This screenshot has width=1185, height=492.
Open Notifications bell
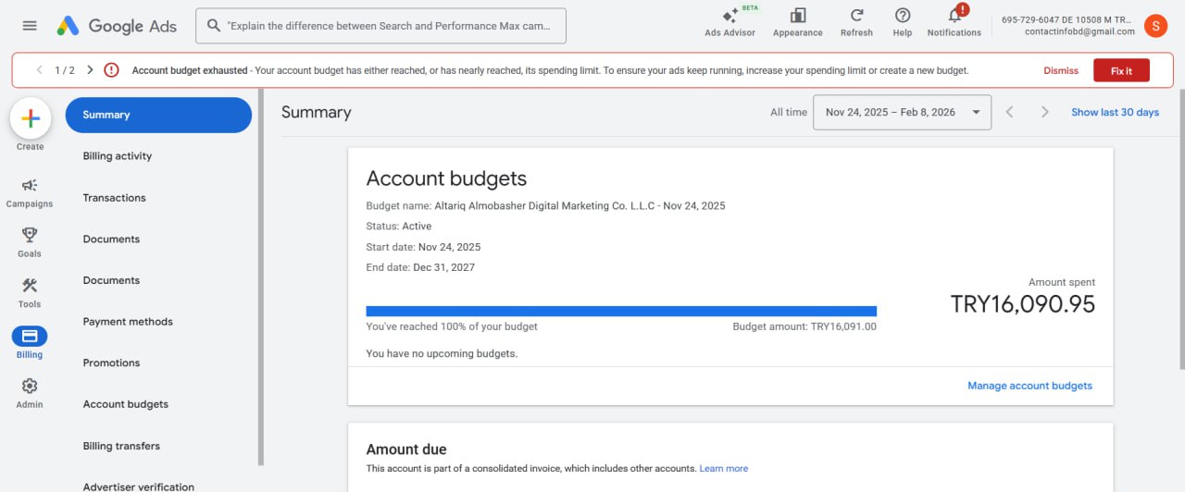point(954,22)
